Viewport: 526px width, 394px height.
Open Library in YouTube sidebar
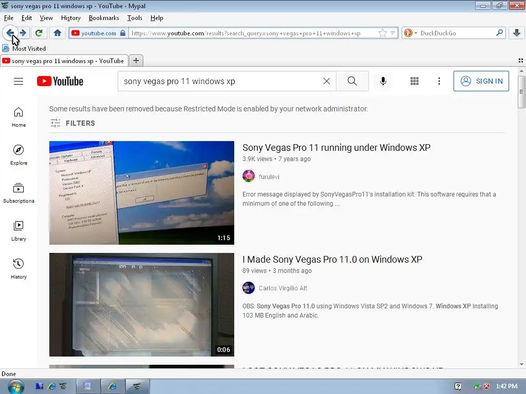coord(18,231)
